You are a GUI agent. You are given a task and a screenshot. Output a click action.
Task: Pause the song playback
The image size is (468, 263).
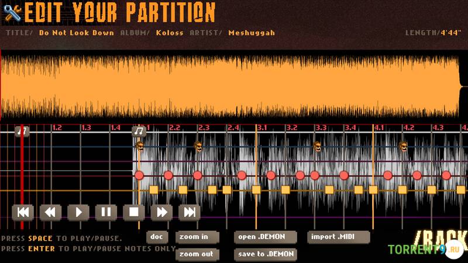click(x=106, y=212)
